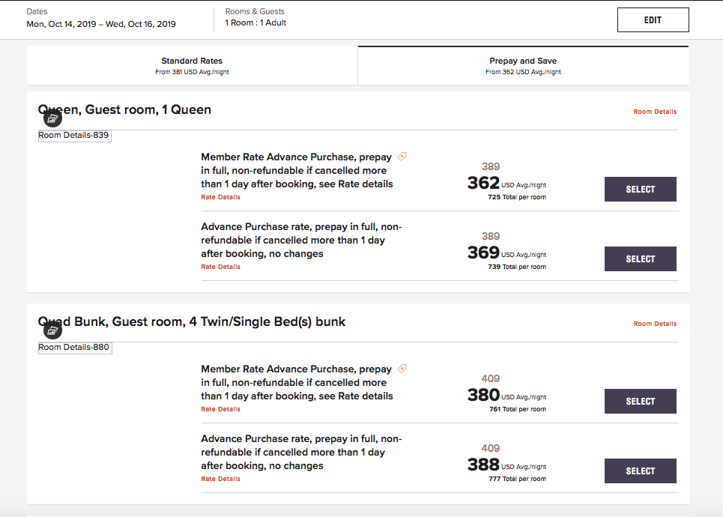Click the Room Details-839 image placeholder
The height and width of the screenshot is (517, 723).
(x=75, y=136)
